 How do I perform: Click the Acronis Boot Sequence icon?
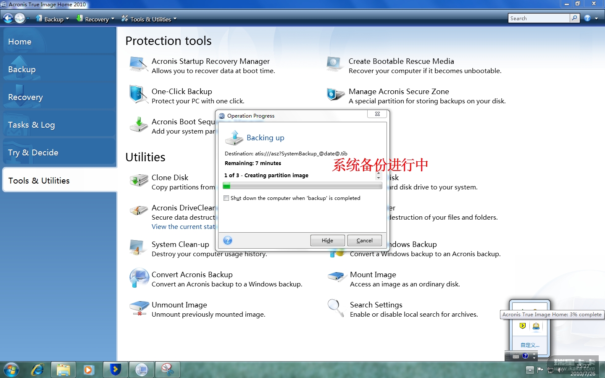[139, 125]
